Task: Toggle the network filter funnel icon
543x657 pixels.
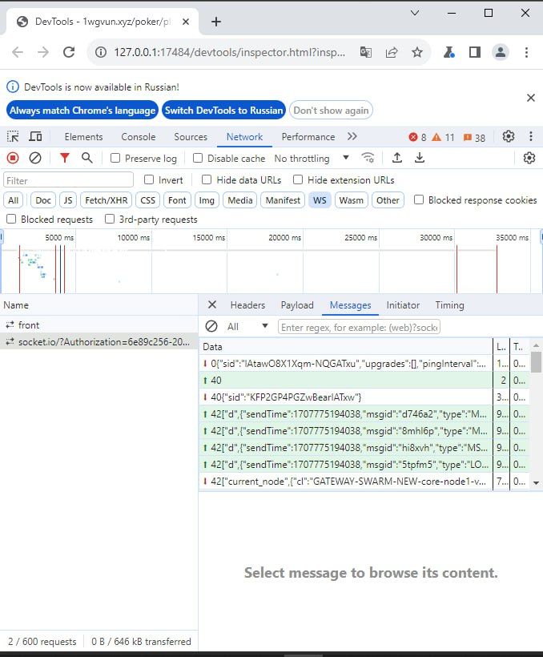Action: click(65, 158)
